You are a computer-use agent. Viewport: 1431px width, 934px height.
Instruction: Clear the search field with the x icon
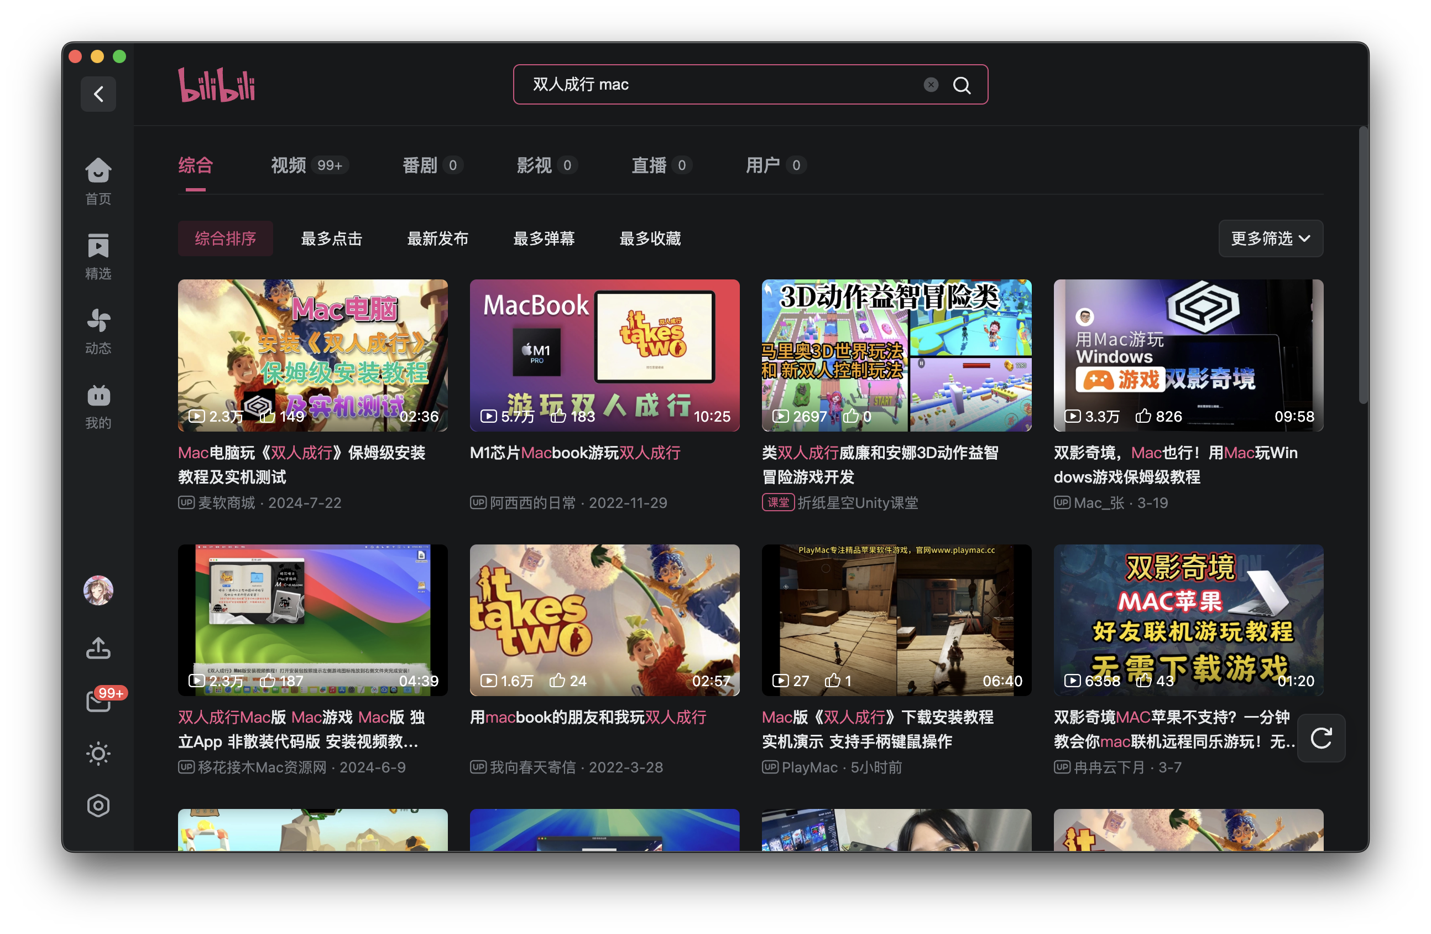click(x=931, y=85)
